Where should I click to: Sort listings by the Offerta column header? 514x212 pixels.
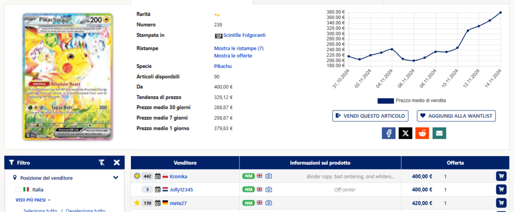pos(455,162)
